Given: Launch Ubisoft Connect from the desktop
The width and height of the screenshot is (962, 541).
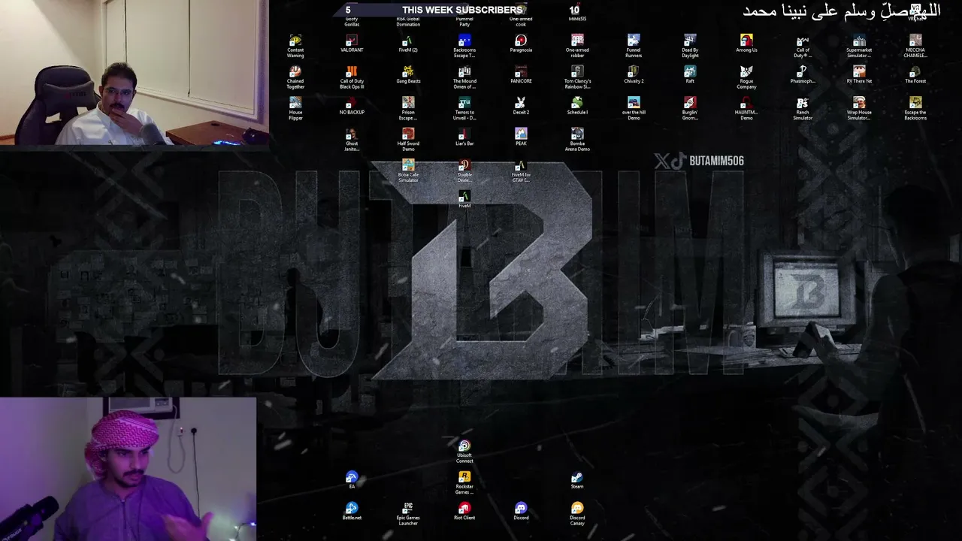Looking at the screenshot, I should (464, 452).
